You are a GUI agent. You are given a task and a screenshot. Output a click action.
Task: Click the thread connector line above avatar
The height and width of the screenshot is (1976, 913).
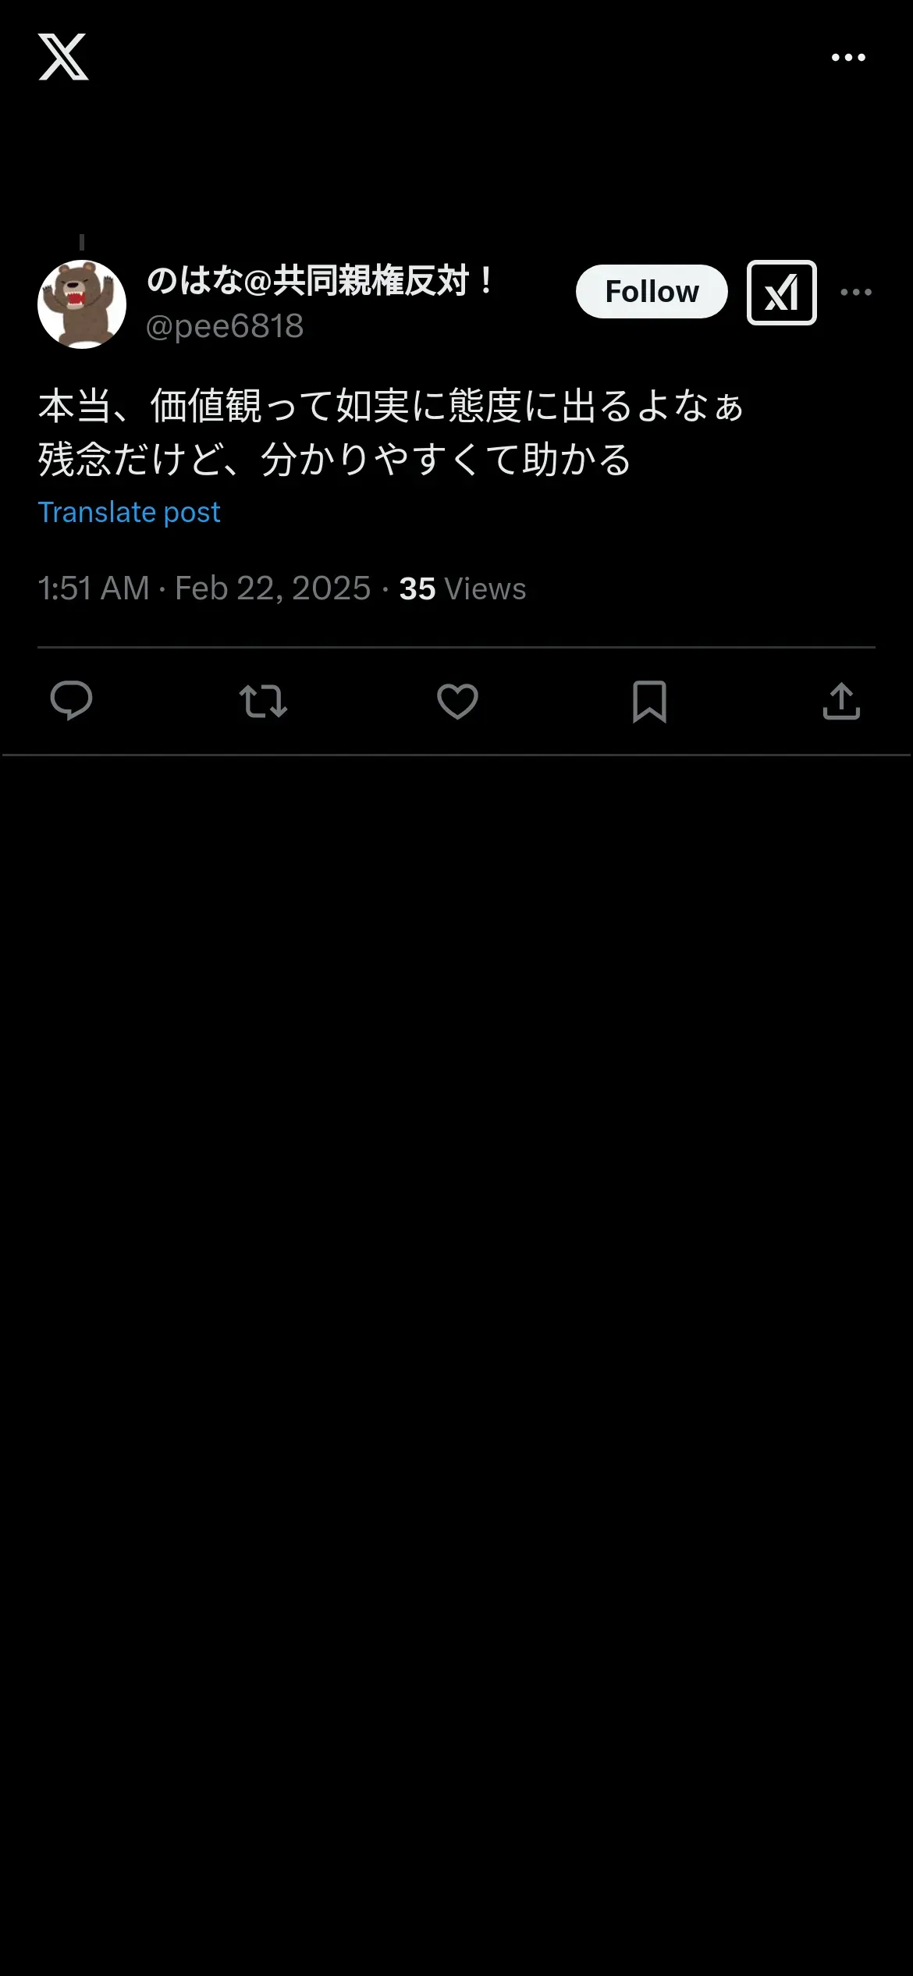coord(82,243)
